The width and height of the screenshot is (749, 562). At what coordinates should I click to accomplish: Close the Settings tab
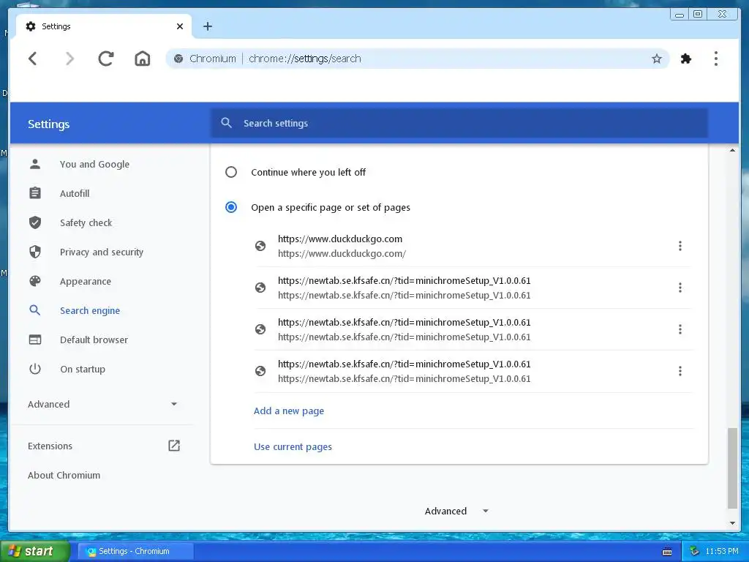180,26
